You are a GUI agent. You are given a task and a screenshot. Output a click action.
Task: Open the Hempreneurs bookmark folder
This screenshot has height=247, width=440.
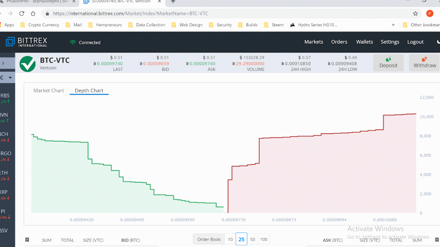click(105, 25)
